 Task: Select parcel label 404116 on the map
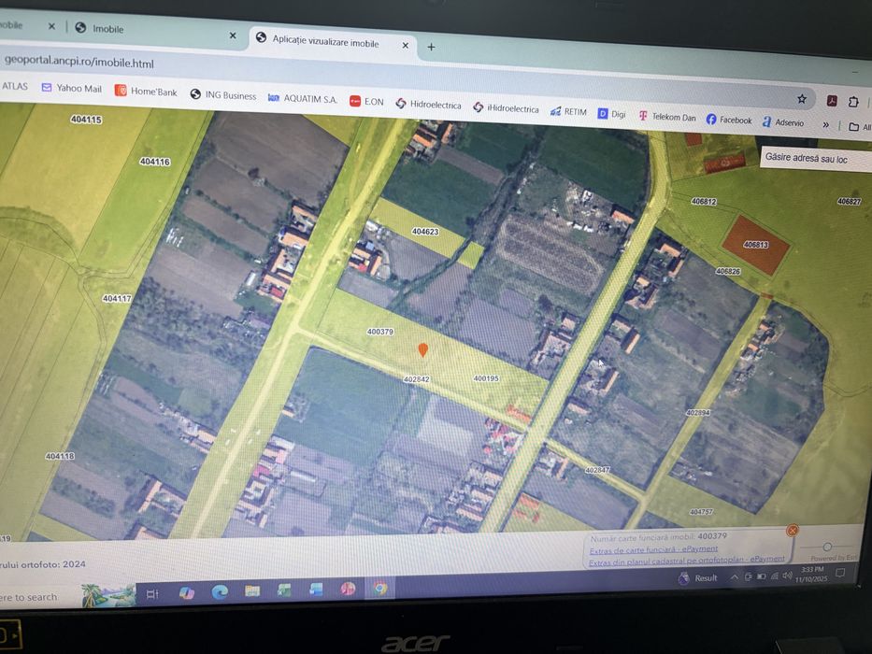pyautogui.click(x=154, y=162)
